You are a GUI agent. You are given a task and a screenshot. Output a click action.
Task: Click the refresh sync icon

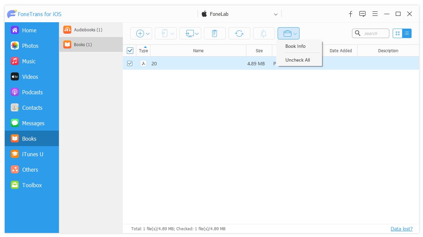point(239,33)
